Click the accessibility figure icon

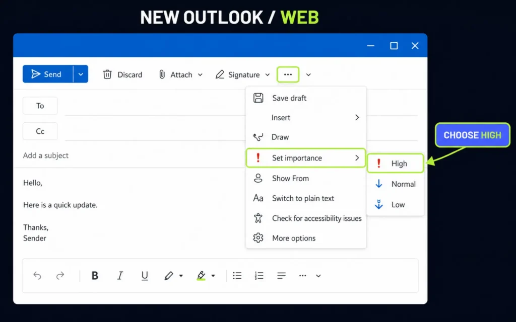pyautogui.click(x=258, y=218)
